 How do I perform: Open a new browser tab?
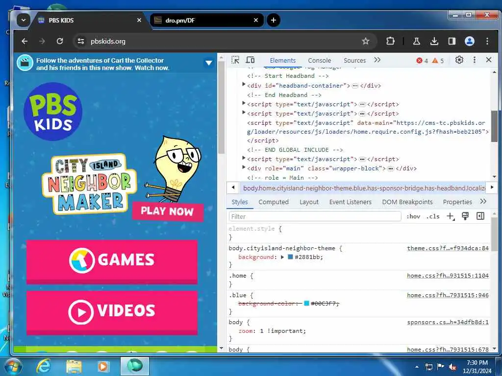[x=274, y=20]
